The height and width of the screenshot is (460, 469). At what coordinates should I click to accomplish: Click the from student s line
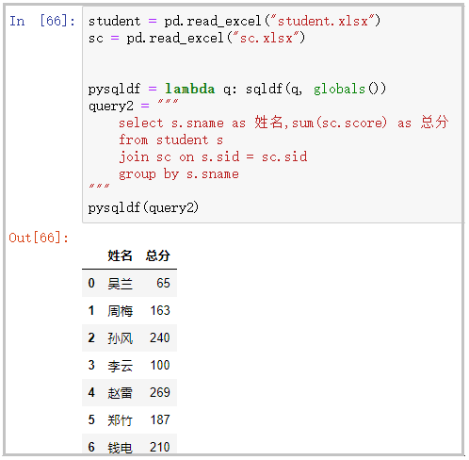(171, 140)
